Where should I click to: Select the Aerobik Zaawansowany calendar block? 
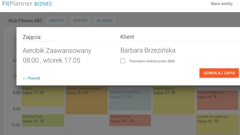coord(87,100)
